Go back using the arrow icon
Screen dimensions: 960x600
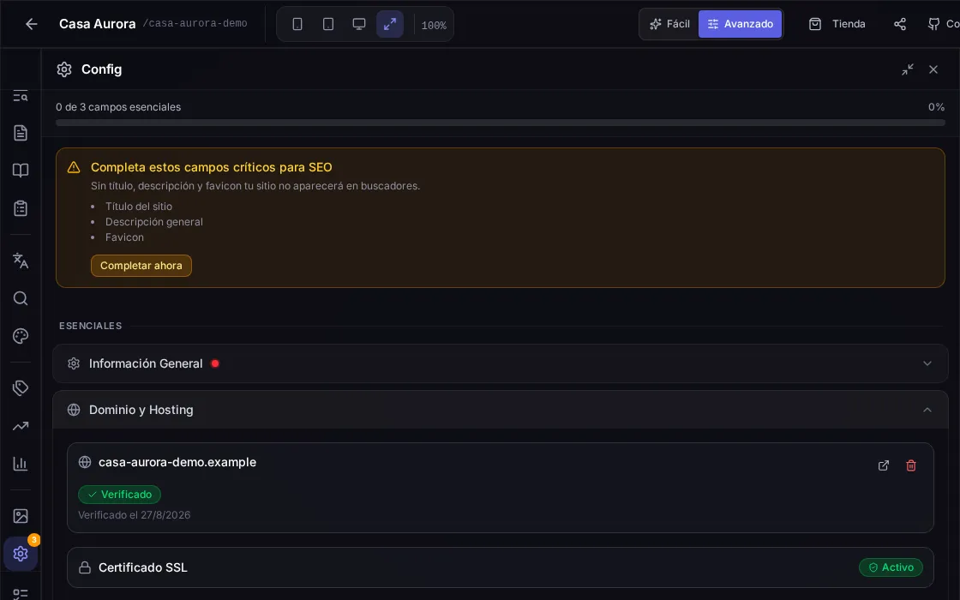31,24
